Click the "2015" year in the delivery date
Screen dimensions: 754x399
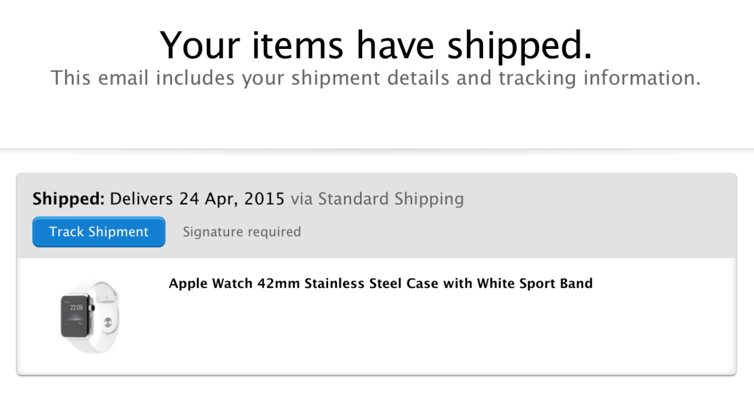coord(264,199)
